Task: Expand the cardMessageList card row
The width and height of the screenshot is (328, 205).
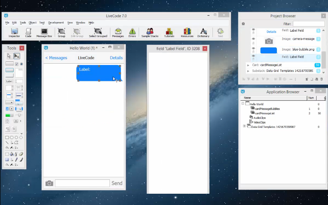Action: [x=247, y=65]
